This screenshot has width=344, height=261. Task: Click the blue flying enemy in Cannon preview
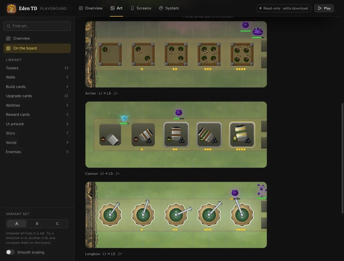click(x=124, y=119)
